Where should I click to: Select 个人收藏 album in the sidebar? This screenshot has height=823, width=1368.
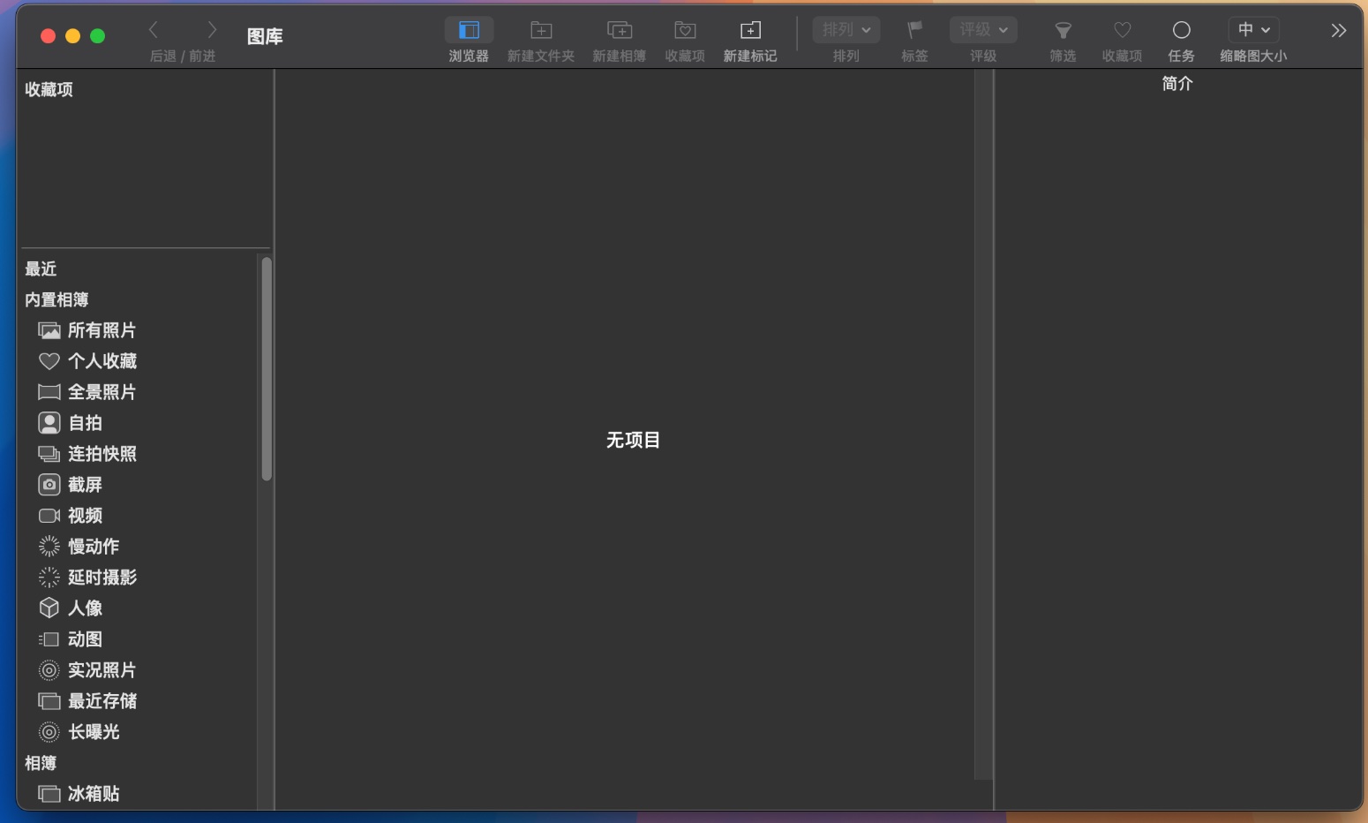tap(101, 361)
